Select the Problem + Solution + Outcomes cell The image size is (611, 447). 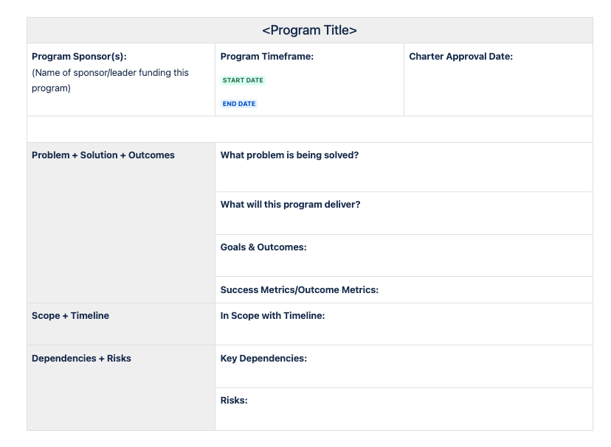121,223
